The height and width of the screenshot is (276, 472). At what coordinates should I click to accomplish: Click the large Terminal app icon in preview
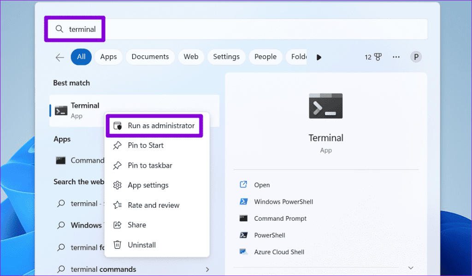tap(325, 106)
